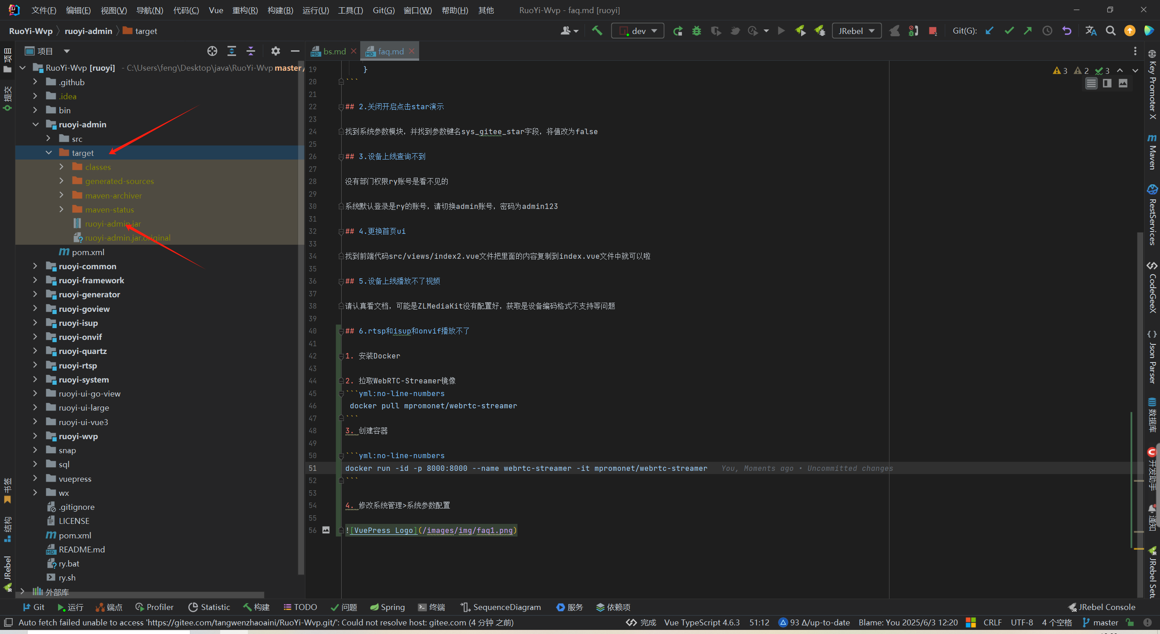Open the Vue menu
Viewport: 1160px width, 634px height.
[x=216, y=10]
